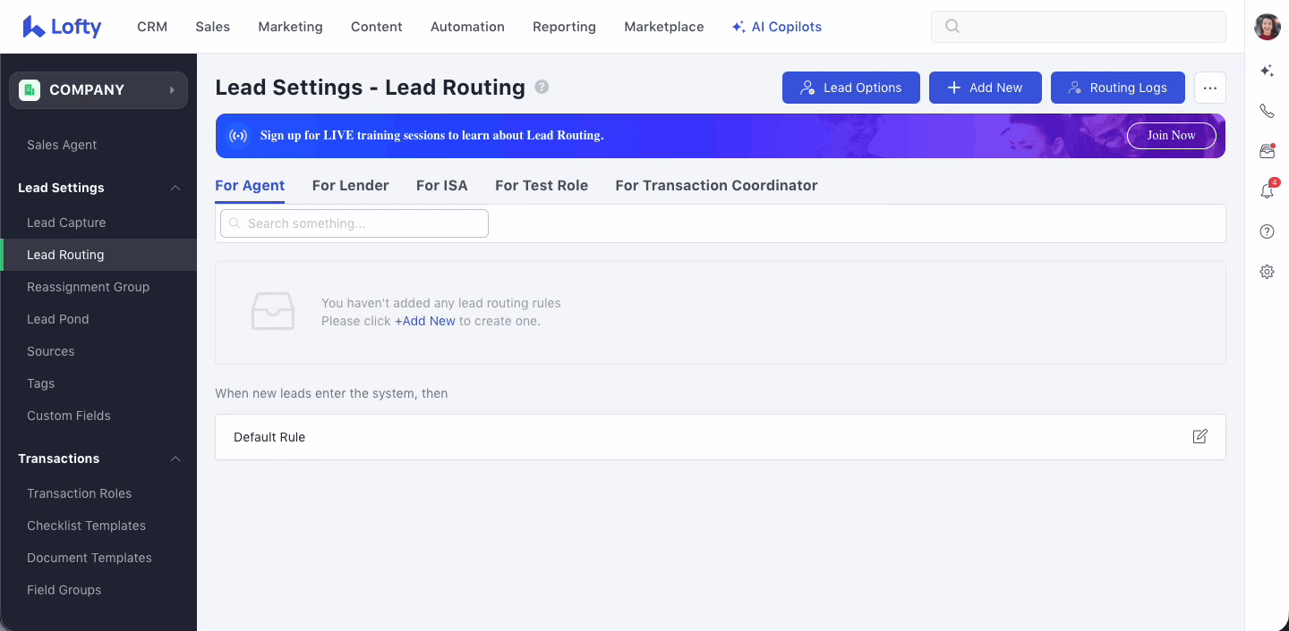Screen dimensions: 1289x631
Task: Open the Marketing menu
Action: click(x=290, y=27)
